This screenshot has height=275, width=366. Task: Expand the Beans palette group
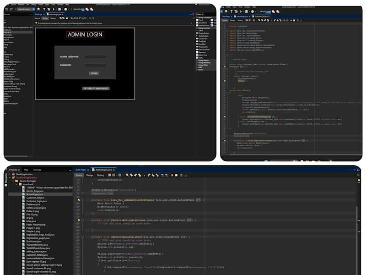pos(197,70)
